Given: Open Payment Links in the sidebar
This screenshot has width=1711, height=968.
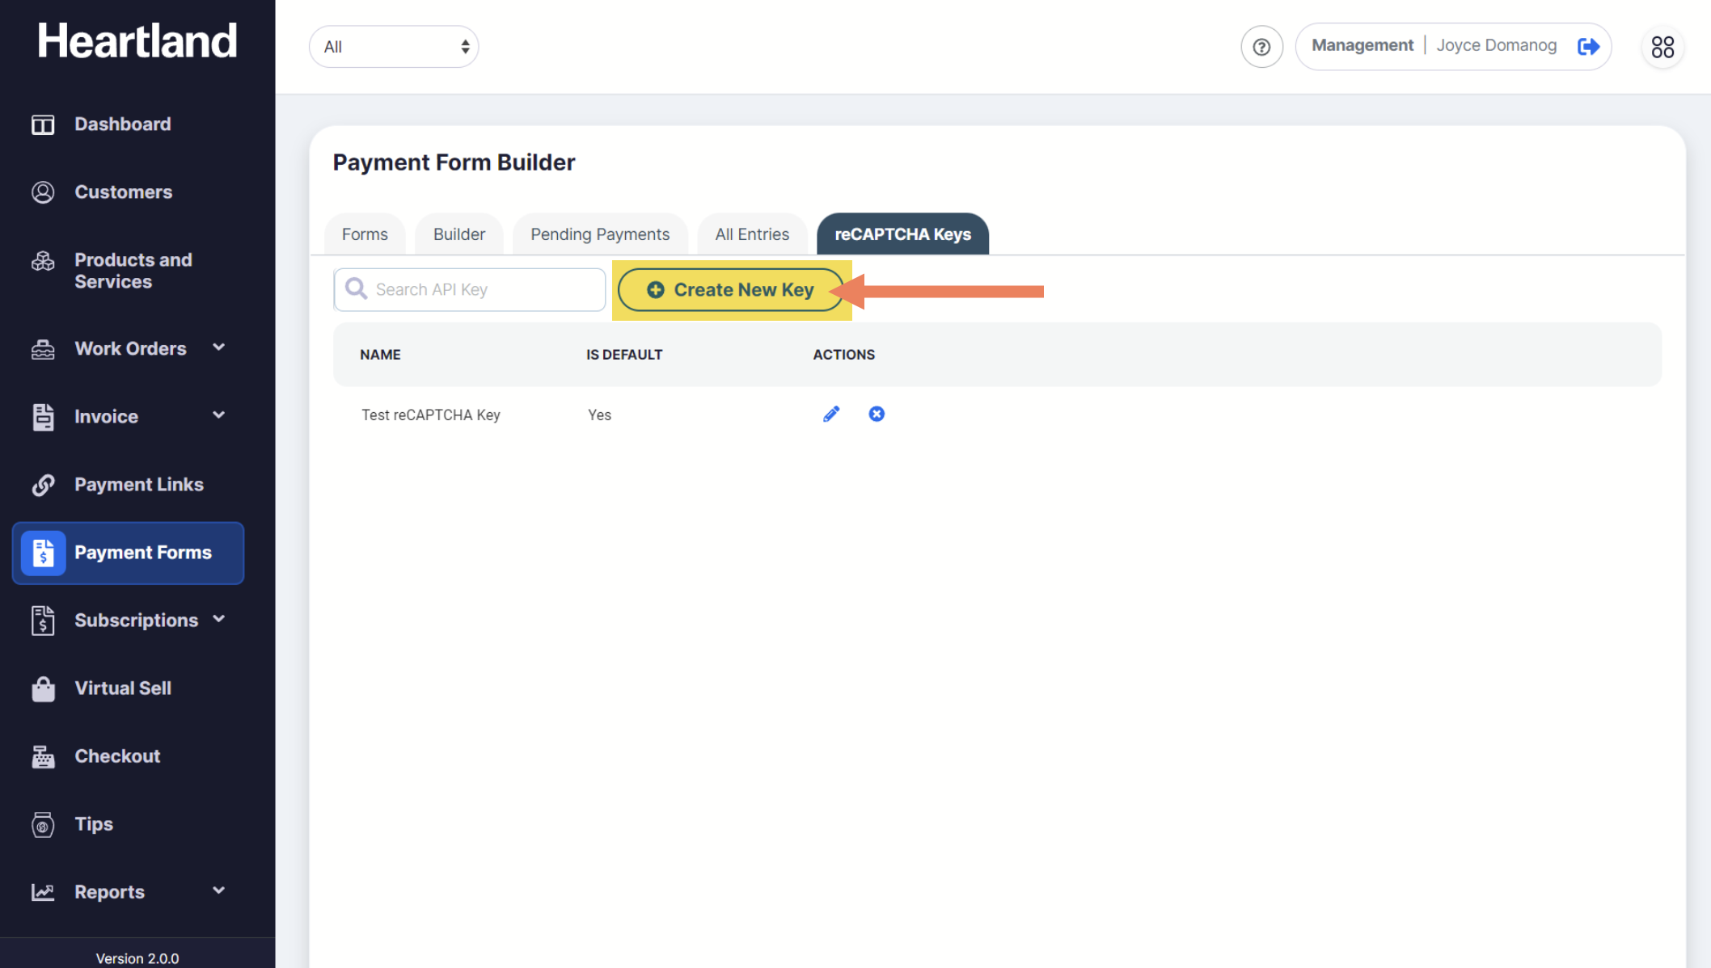Looking at the screenshot, I should (x=138, y=485).
